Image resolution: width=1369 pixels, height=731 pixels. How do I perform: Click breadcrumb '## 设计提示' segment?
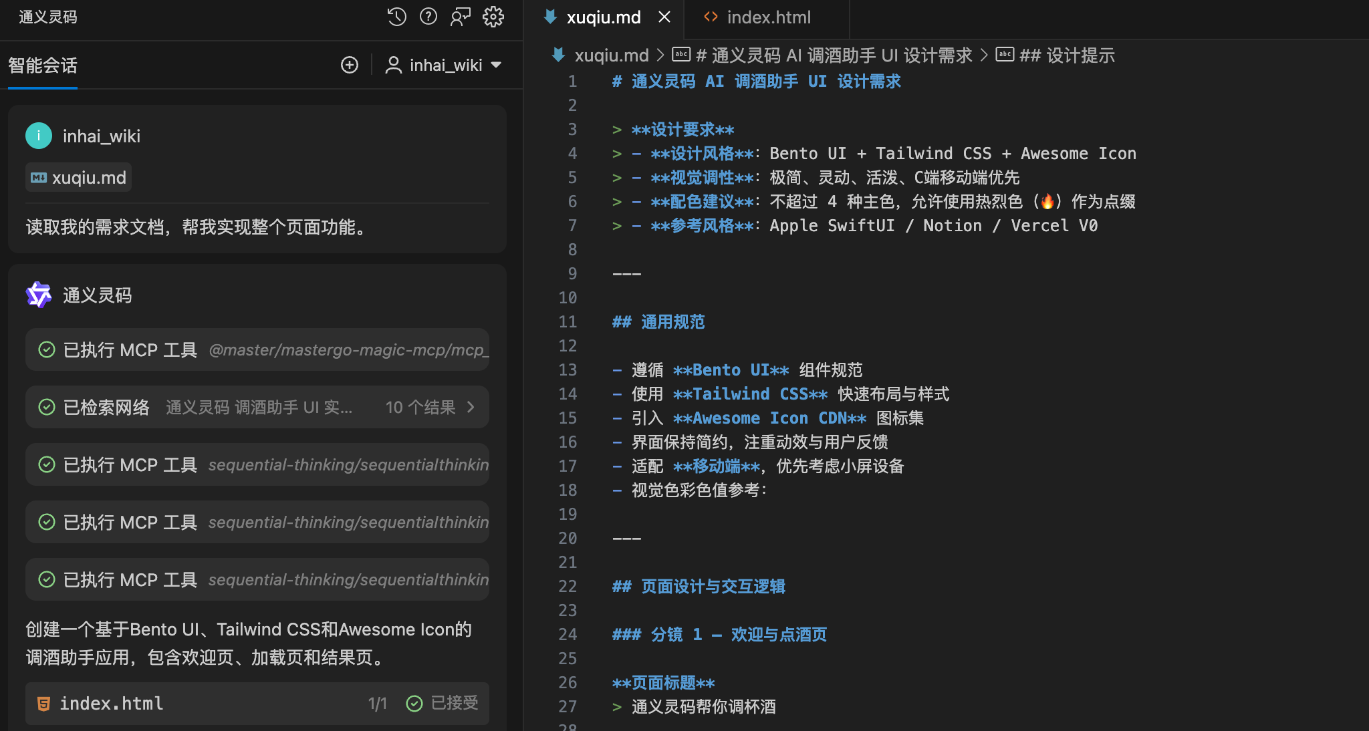pyautogui.click(x=1066, y=55)
